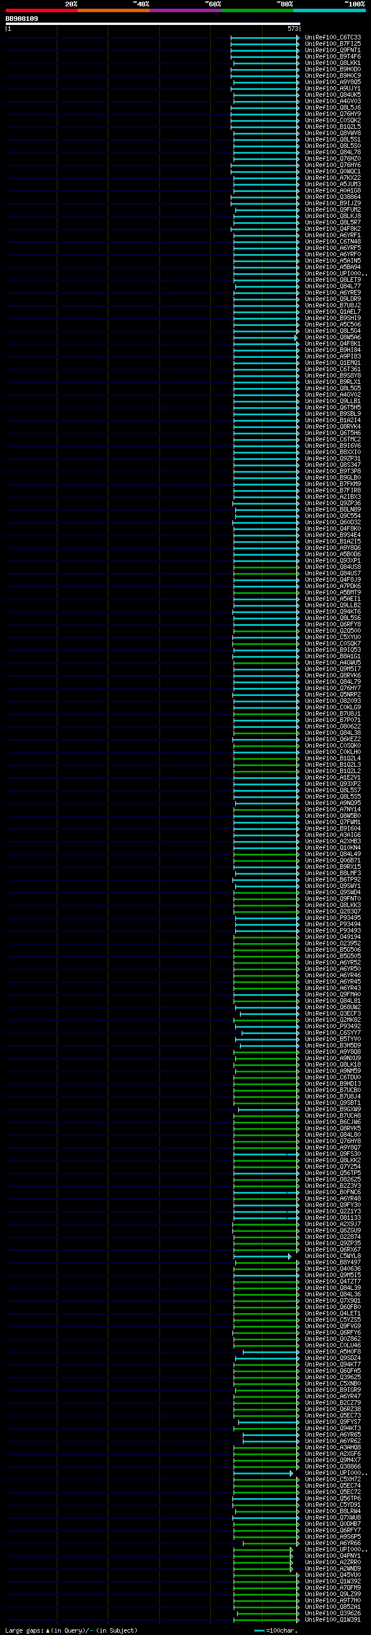Select hit label UniRef100_Q8LKK1
This screenshot has height=1635, width=371.
[x=333, y=63]
